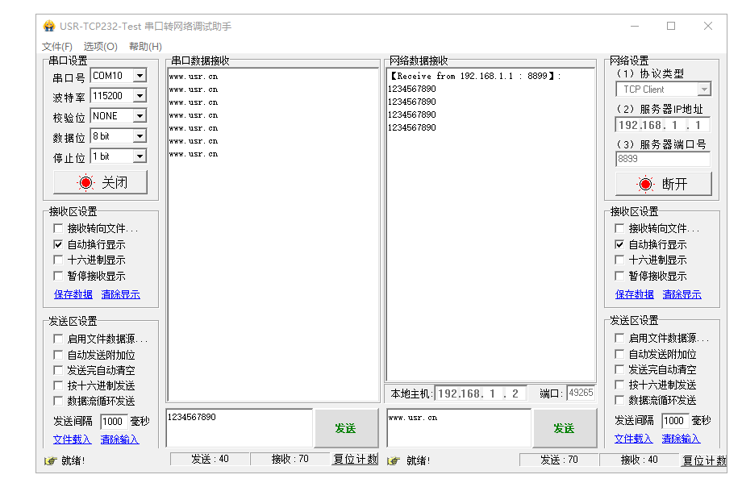This screenshot has height=483, width=742.
Task: Uncheck 自动换行显示 in network receive settings
Action: 619,244
